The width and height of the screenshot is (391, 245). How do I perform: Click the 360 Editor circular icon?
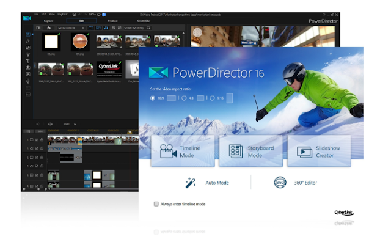point(280,183)
